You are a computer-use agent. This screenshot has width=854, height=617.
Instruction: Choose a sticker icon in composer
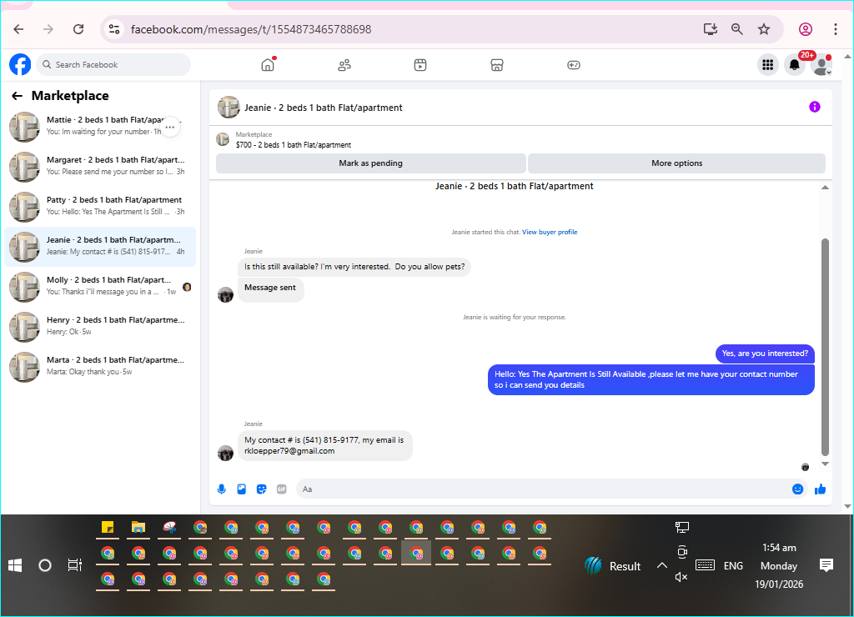pyautogui.click(x=261, y=489)
